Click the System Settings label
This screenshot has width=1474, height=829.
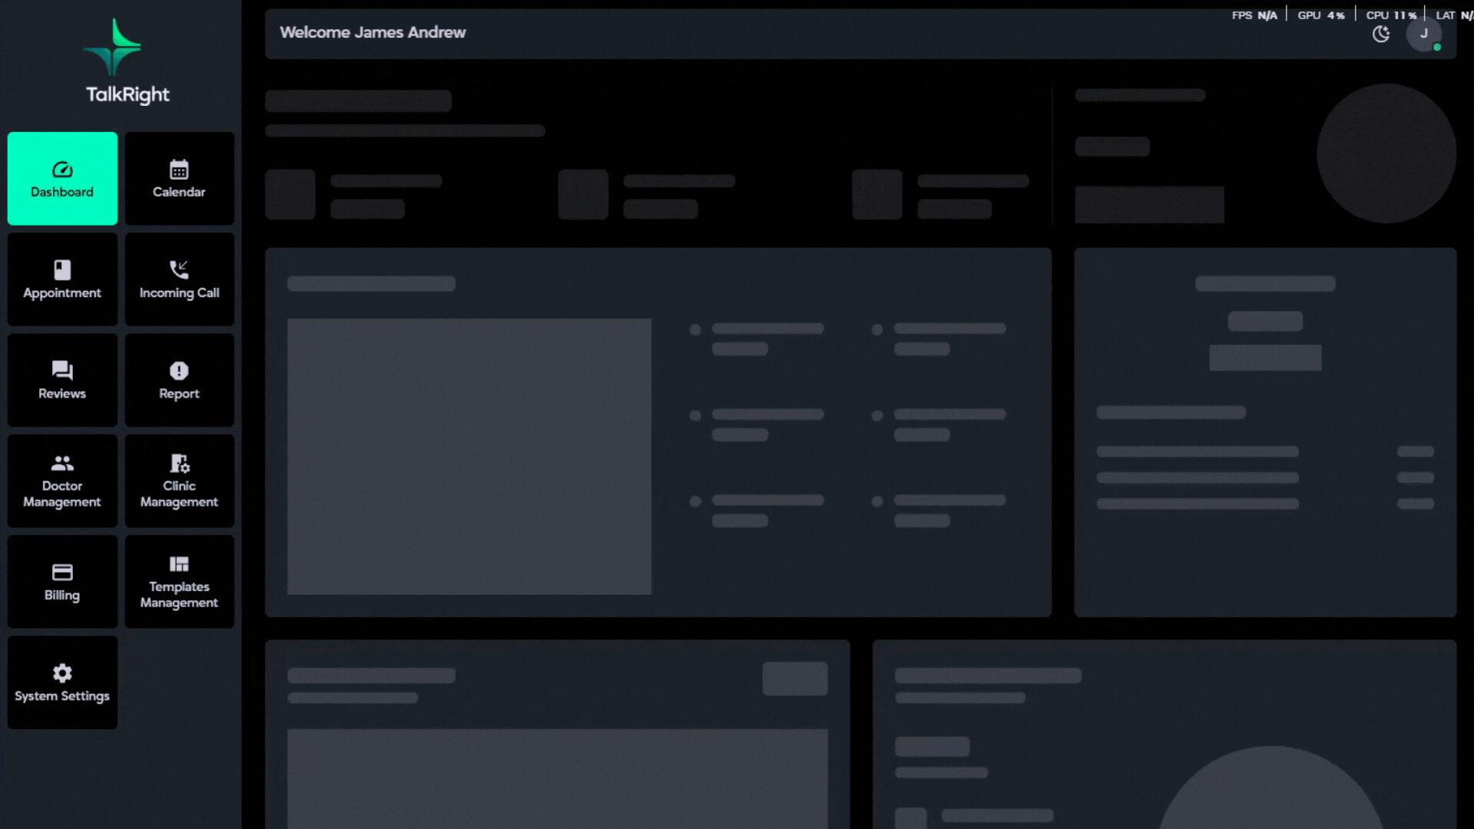tap(62, 696)
